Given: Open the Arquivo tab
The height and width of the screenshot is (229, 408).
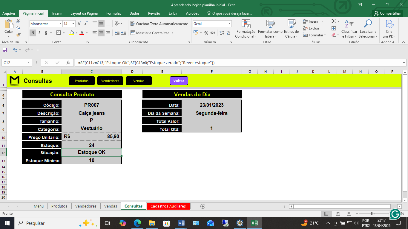Looking at the screenshot, I should coord(9,13).
